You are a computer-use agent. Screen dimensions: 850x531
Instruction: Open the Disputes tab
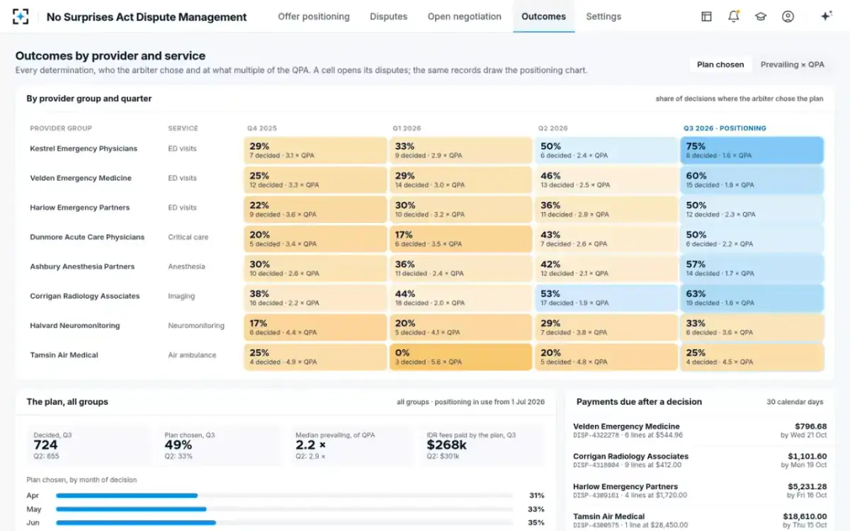[x=388, y=16]
